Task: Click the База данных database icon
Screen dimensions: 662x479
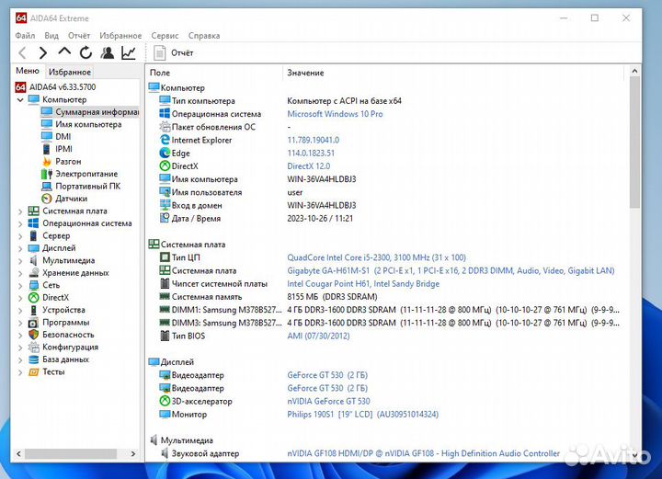Action: [x=33, y=359]
